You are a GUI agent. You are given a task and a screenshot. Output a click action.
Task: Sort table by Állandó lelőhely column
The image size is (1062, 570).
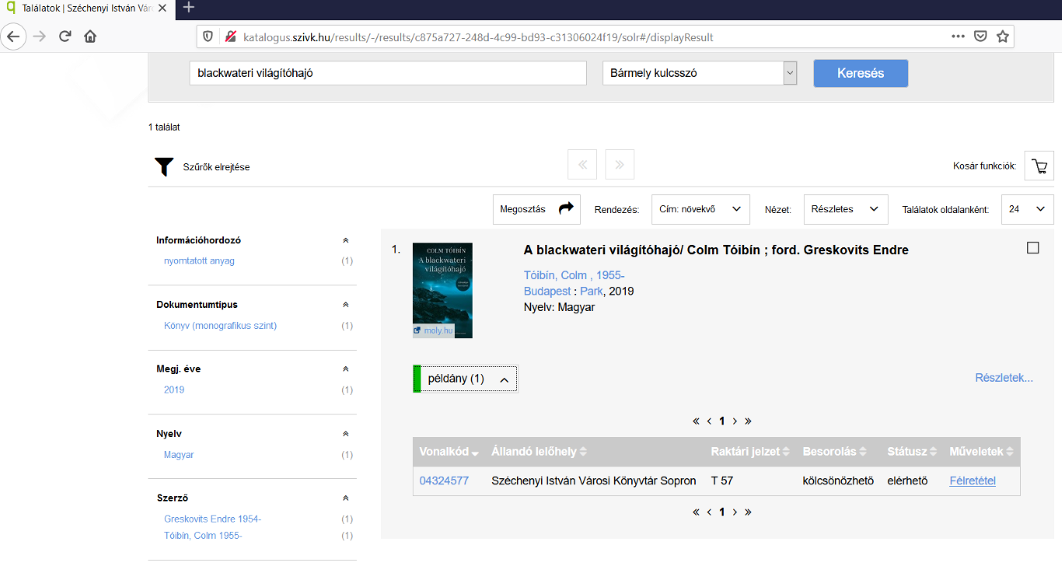tap(540, 452)
